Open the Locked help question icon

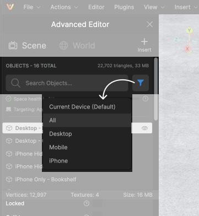(87, 203)
